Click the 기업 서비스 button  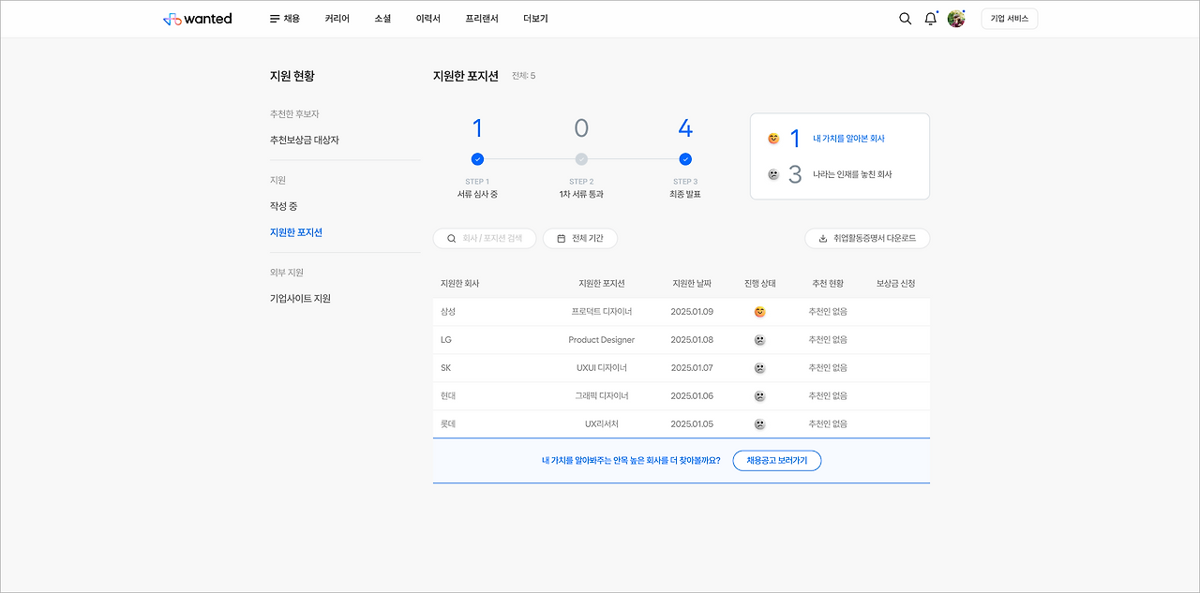(1010, 19)
